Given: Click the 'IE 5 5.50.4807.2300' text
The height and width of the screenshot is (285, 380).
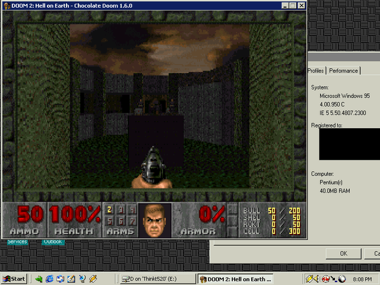Looking at the screenshot, I should (x=343, y=113).
